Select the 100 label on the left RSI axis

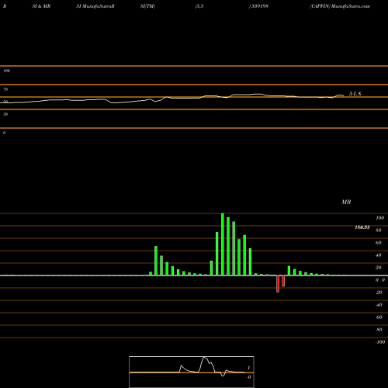[x=6, y=71]
